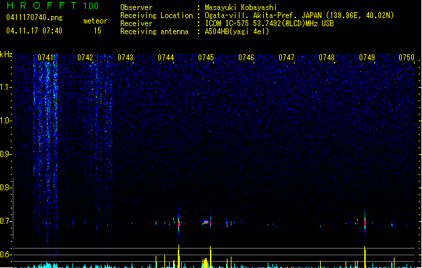Image resolution: width=422 pixels, height=268 pixels.
Task: Click the meteor count value 15
Action: click(97, 31)
